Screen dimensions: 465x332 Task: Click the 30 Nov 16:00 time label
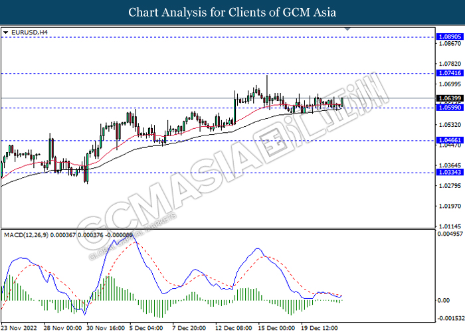pos(106,328)
